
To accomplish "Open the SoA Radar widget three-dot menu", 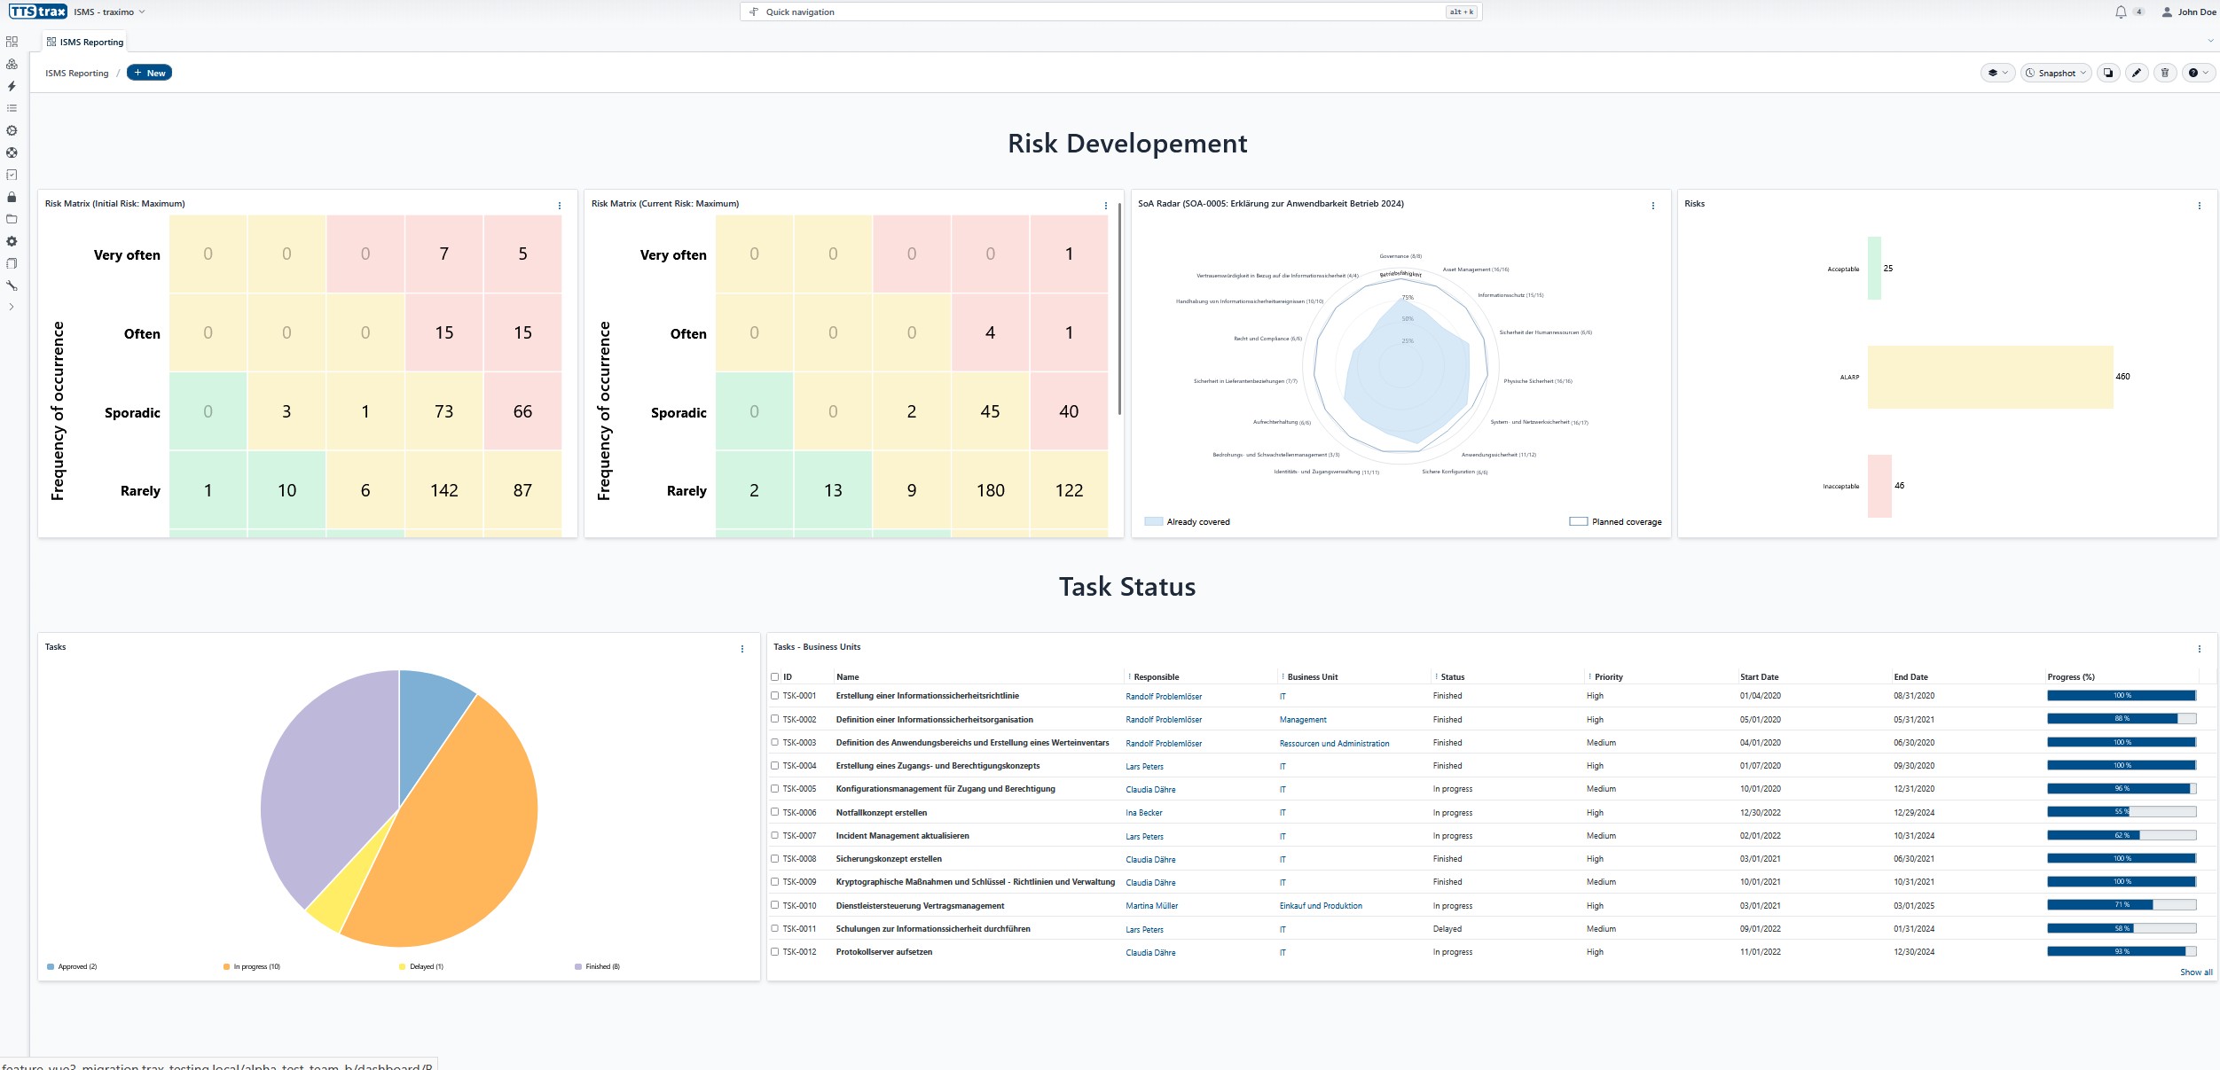I will coord(1652,206).
